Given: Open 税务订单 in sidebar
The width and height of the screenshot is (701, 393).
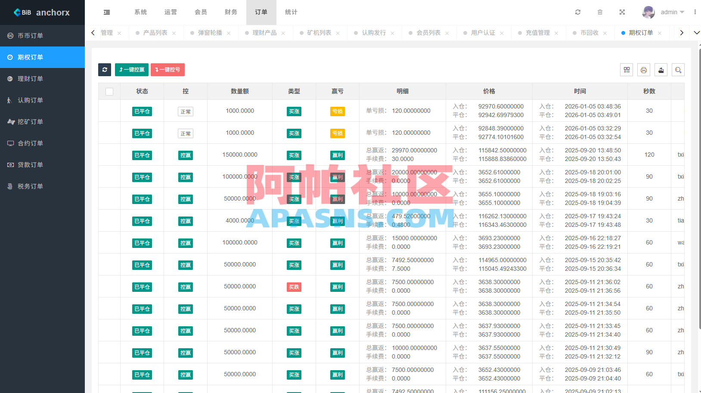Looking at the screenshot, I should pyautogui.click(x=42, y=186).
